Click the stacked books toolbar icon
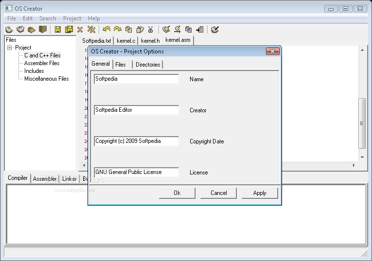Screen dimensions: 372x261 tap(43, 30)
